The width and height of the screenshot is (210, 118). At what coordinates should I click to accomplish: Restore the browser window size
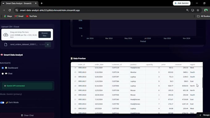204,3
